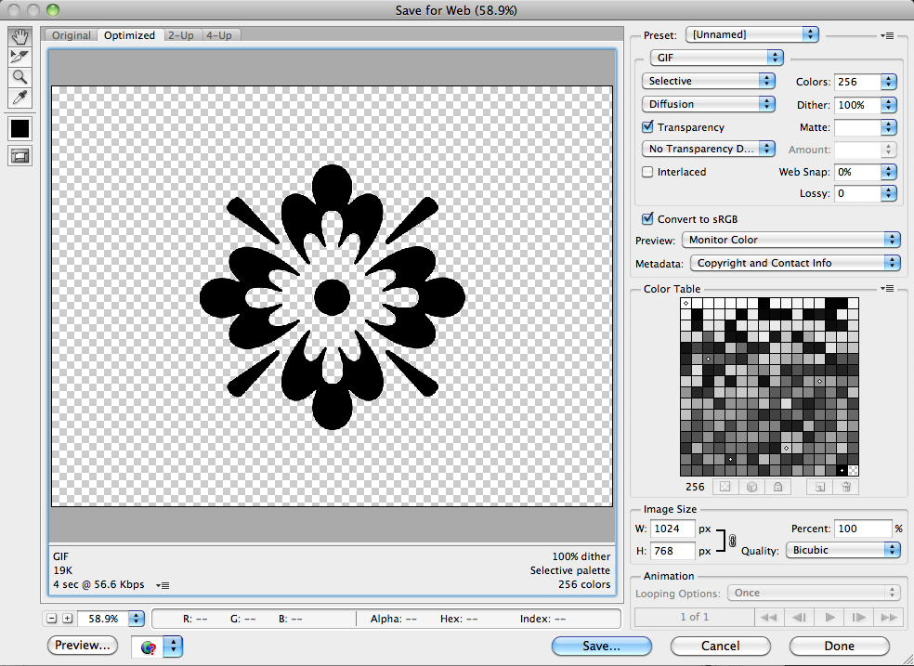Expand the Metadata dropdown
Screen dimensions: 914x666
(795, 263)
